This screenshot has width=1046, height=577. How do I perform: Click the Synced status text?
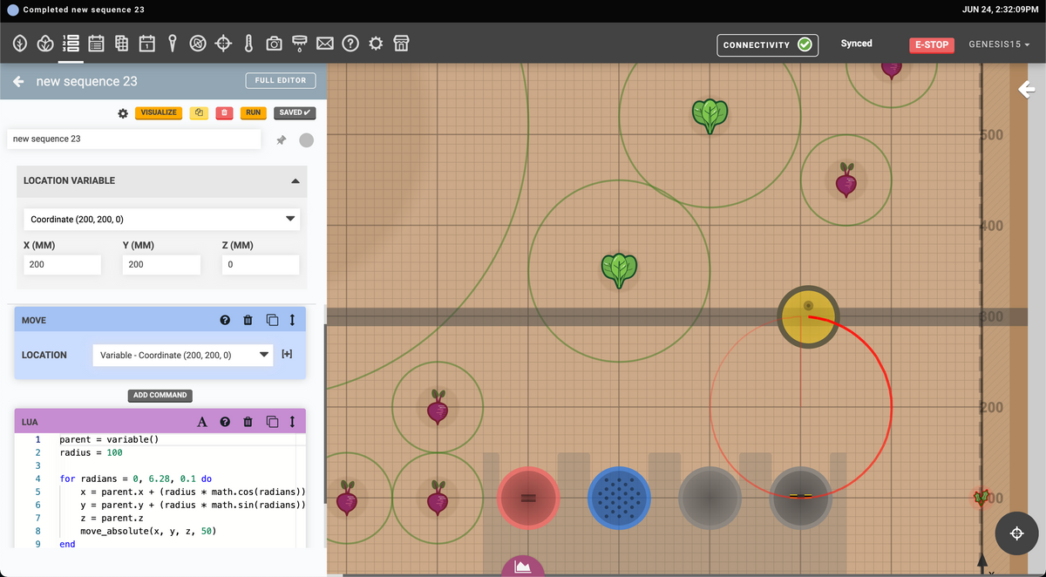[856, 44]
